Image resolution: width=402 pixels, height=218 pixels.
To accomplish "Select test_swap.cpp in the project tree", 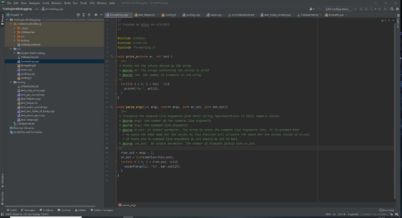I will (x=29, y=120).
